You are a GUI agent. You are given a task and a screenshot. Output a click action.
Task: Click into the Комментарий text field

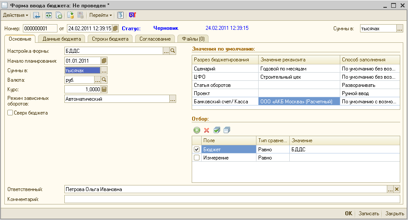(x=232, y=199)
